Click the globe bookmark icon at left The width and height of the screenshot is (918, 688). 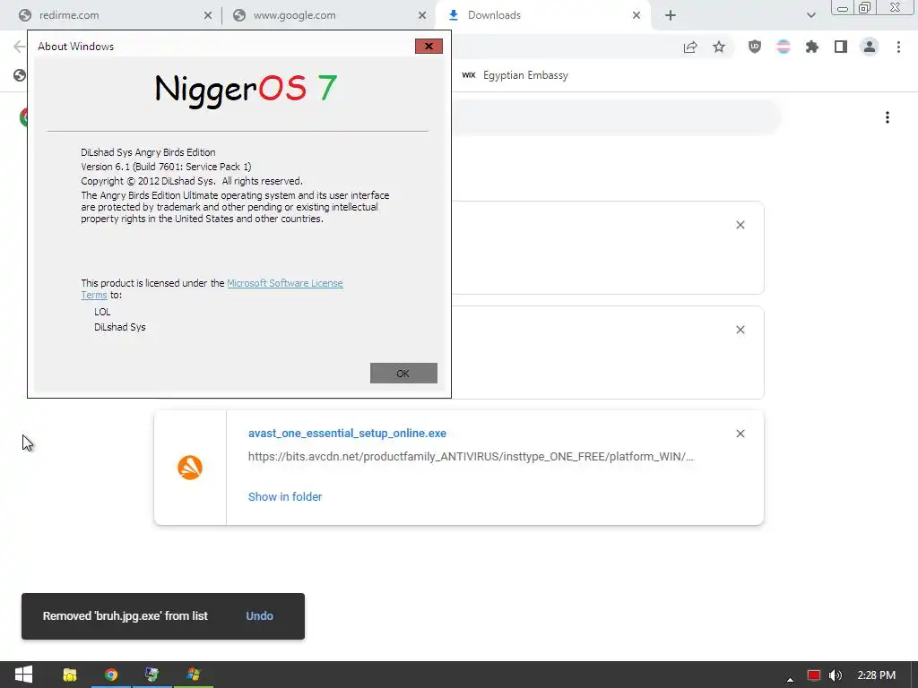[20, 75]
